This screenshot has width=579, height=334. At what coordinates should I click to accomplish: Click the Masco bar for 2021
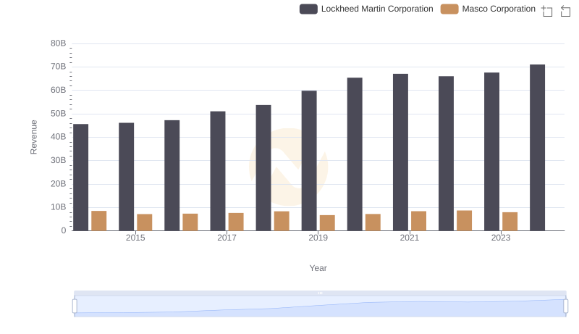click(419, 221)
